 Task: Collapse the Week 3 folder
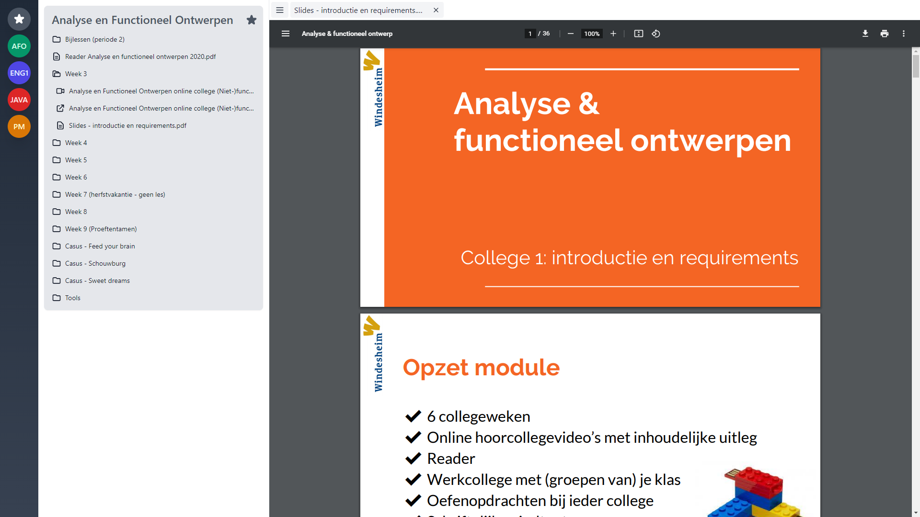tap(153, 74)
